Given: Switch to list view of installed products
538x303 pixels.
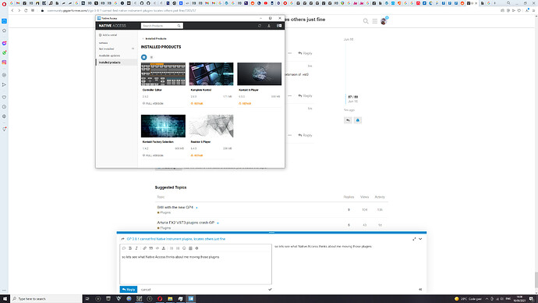Looking at the screenshot, I should click(151, 57).
